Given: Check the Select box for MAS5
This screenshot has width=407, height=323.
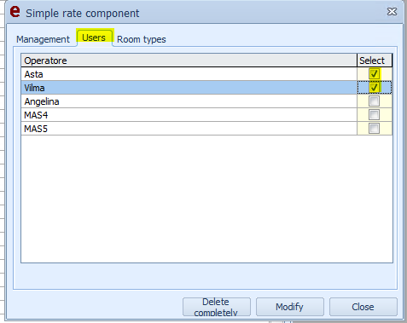Looking at the screenshot, I should [374, 128].
